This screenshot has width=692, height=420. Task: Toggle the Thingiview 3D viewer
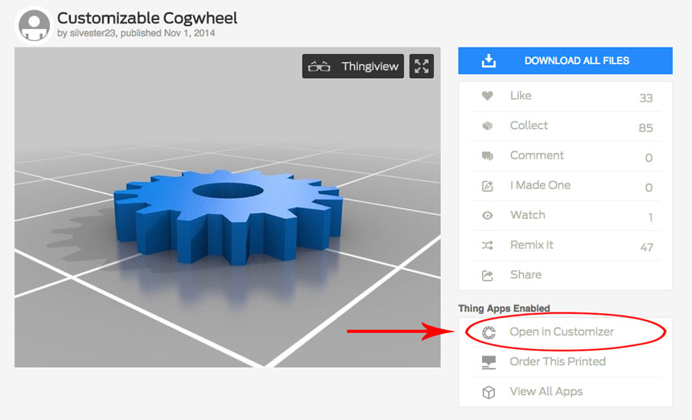coord(353,66)
